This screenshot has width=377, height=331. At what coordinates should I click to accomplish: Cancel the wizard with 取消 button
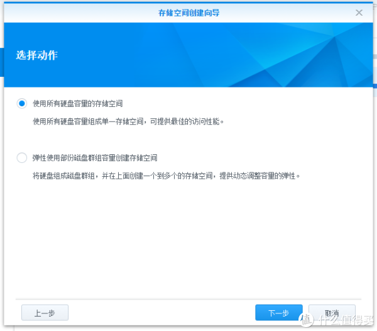[332, 313]
